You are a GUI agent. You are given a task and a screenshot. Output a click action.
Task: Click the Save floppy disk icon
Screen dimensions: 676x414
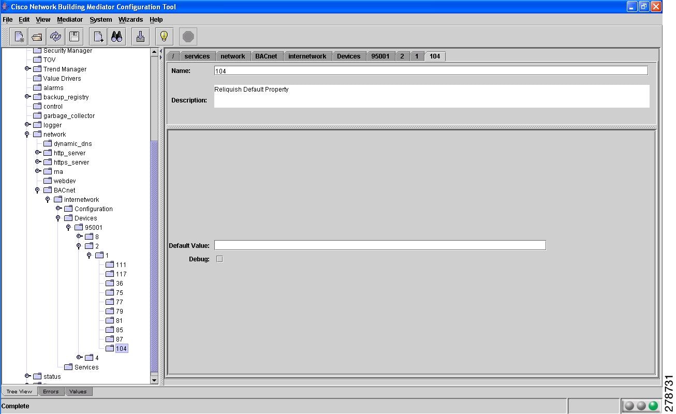pyautogui.click(x=74, y=36)
